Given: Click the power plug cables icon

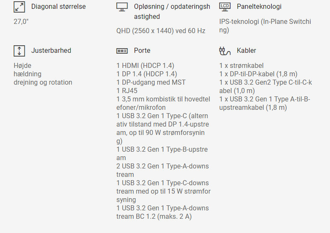Looking at the screenshot, I should coord(225,51).
